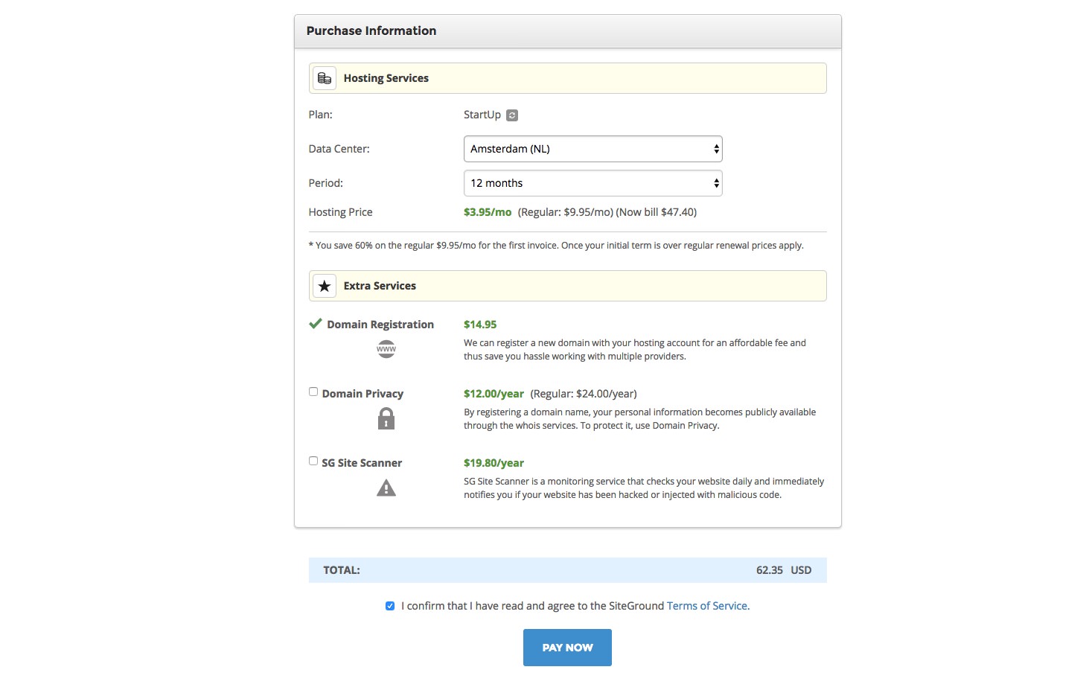The image size is (1089, 693).
Task: Click the 'We can register a new domain' description
Action: 635,350
